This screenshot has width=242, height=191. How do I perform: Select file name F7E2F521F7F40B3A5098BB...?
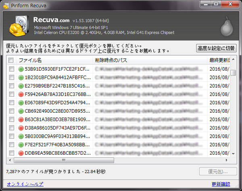[x=57, y=145]
